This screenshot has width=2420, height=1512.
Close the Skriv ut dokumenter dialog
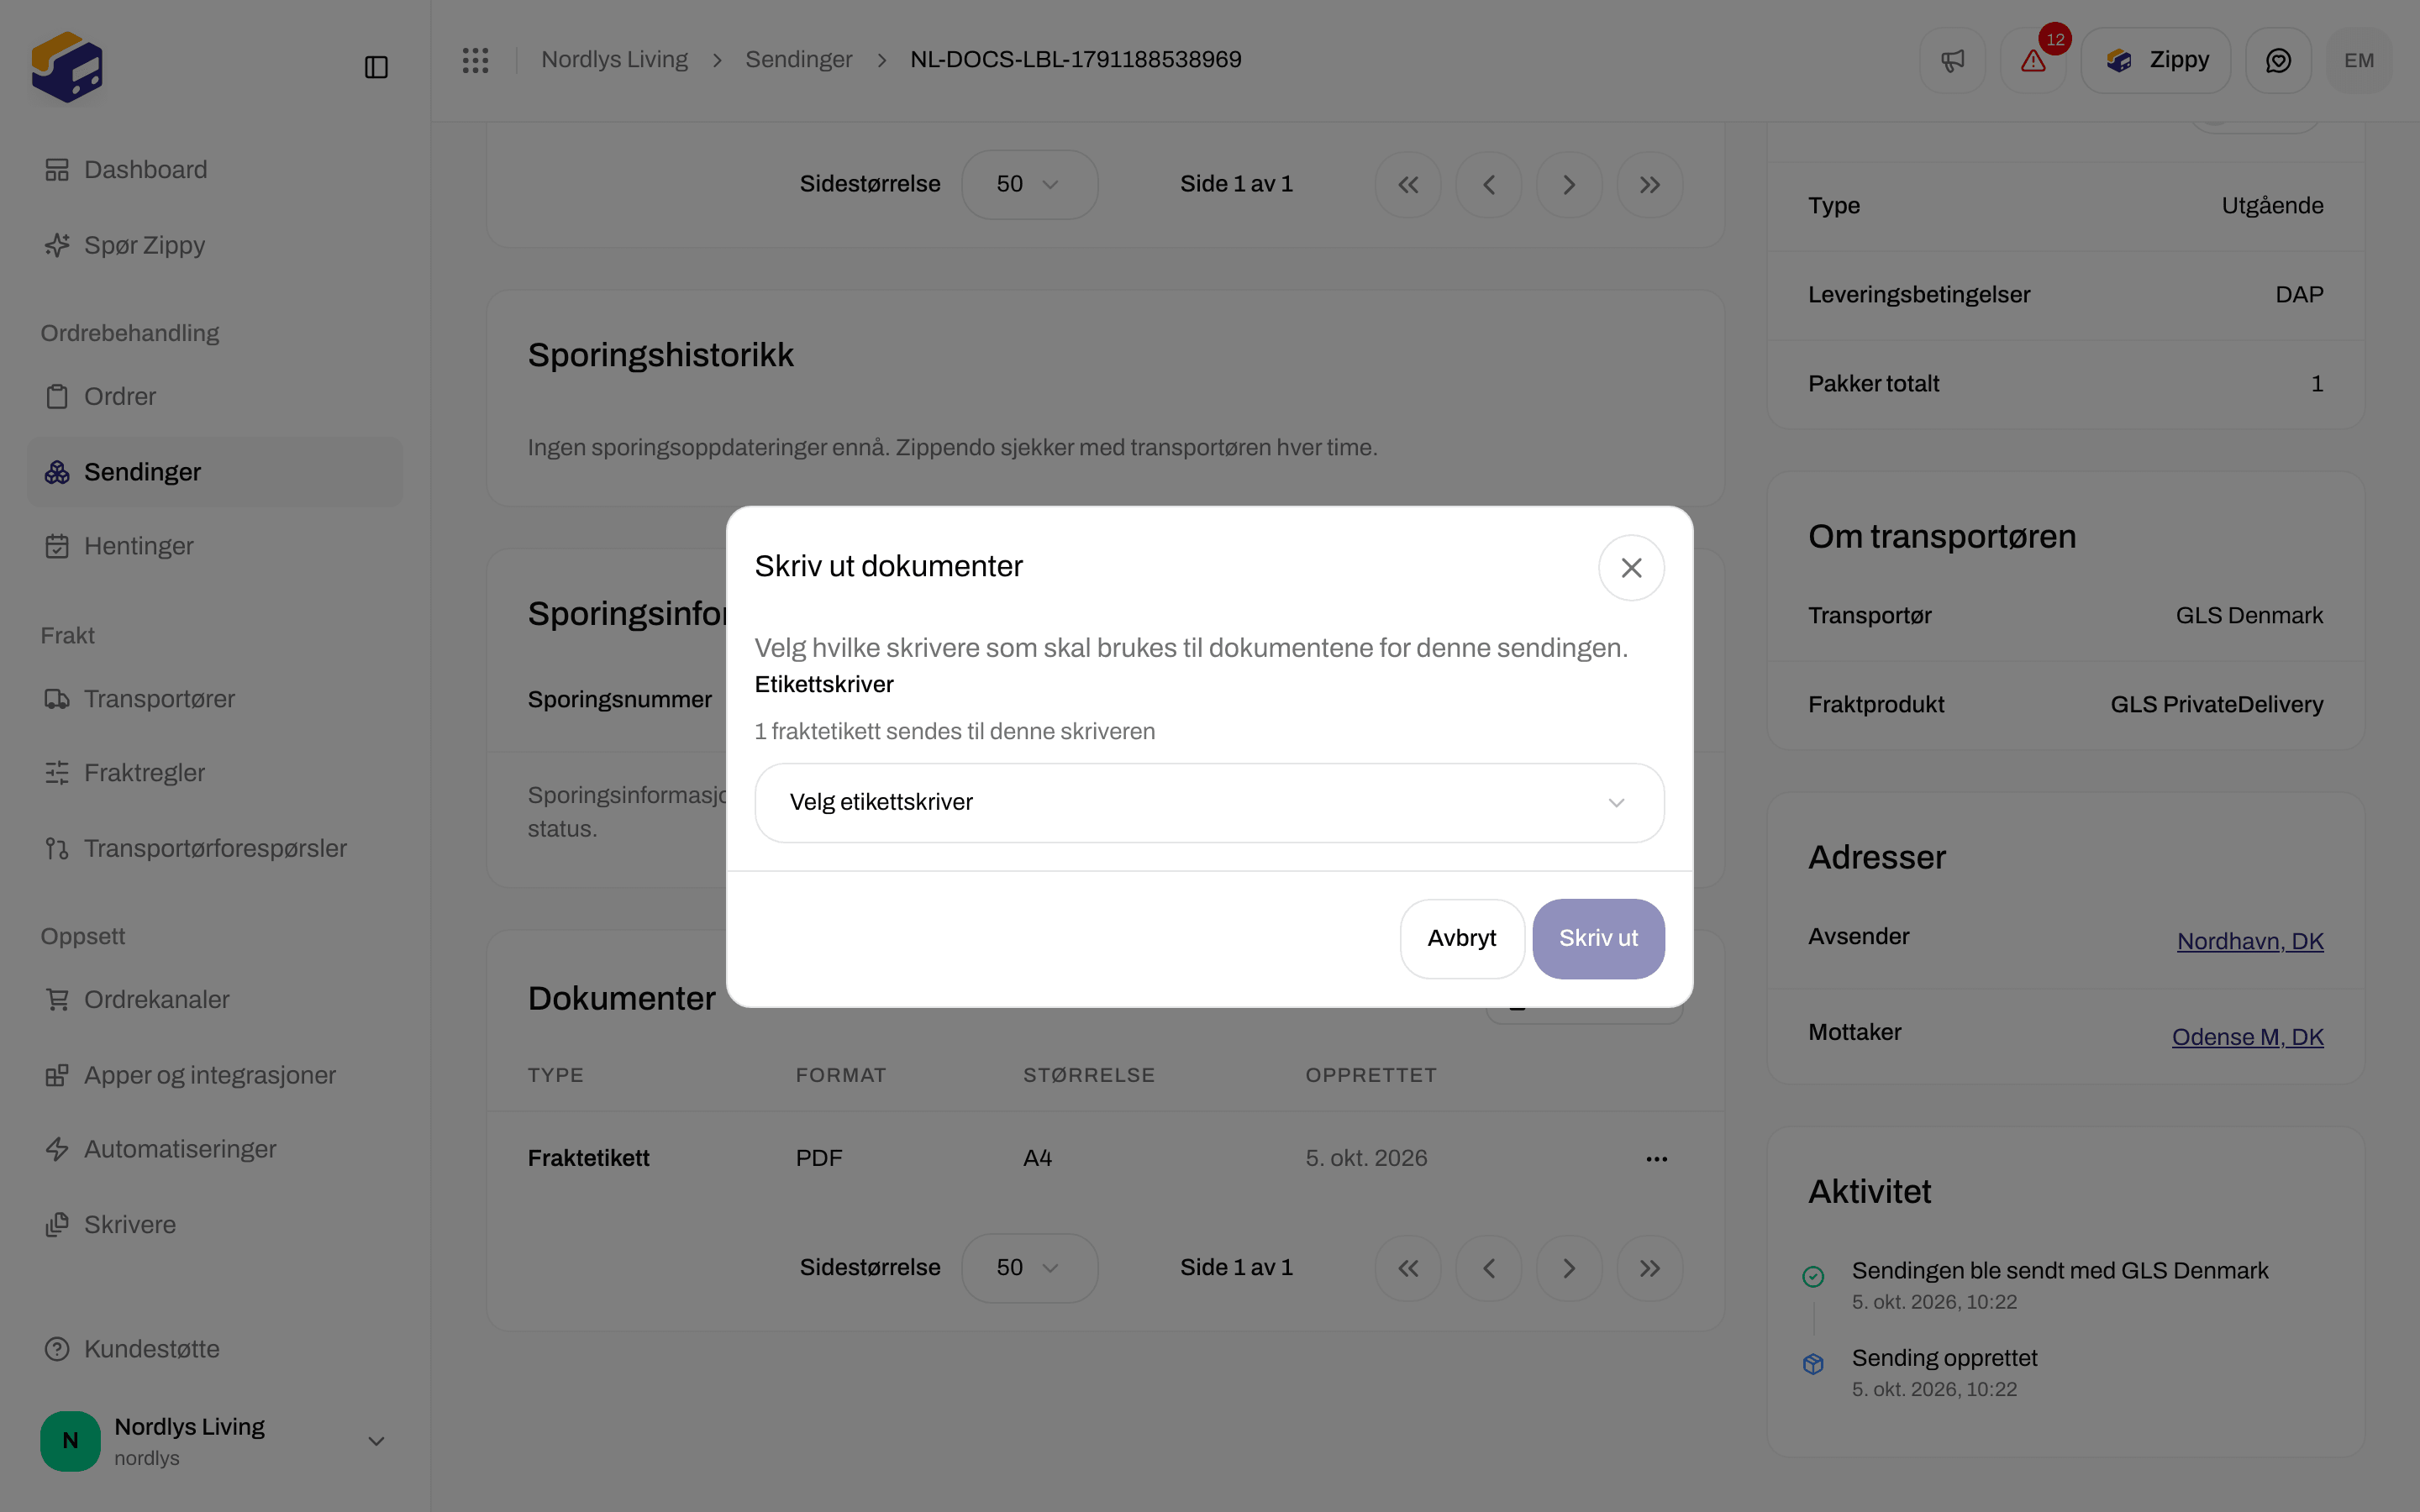(1631, 568)
